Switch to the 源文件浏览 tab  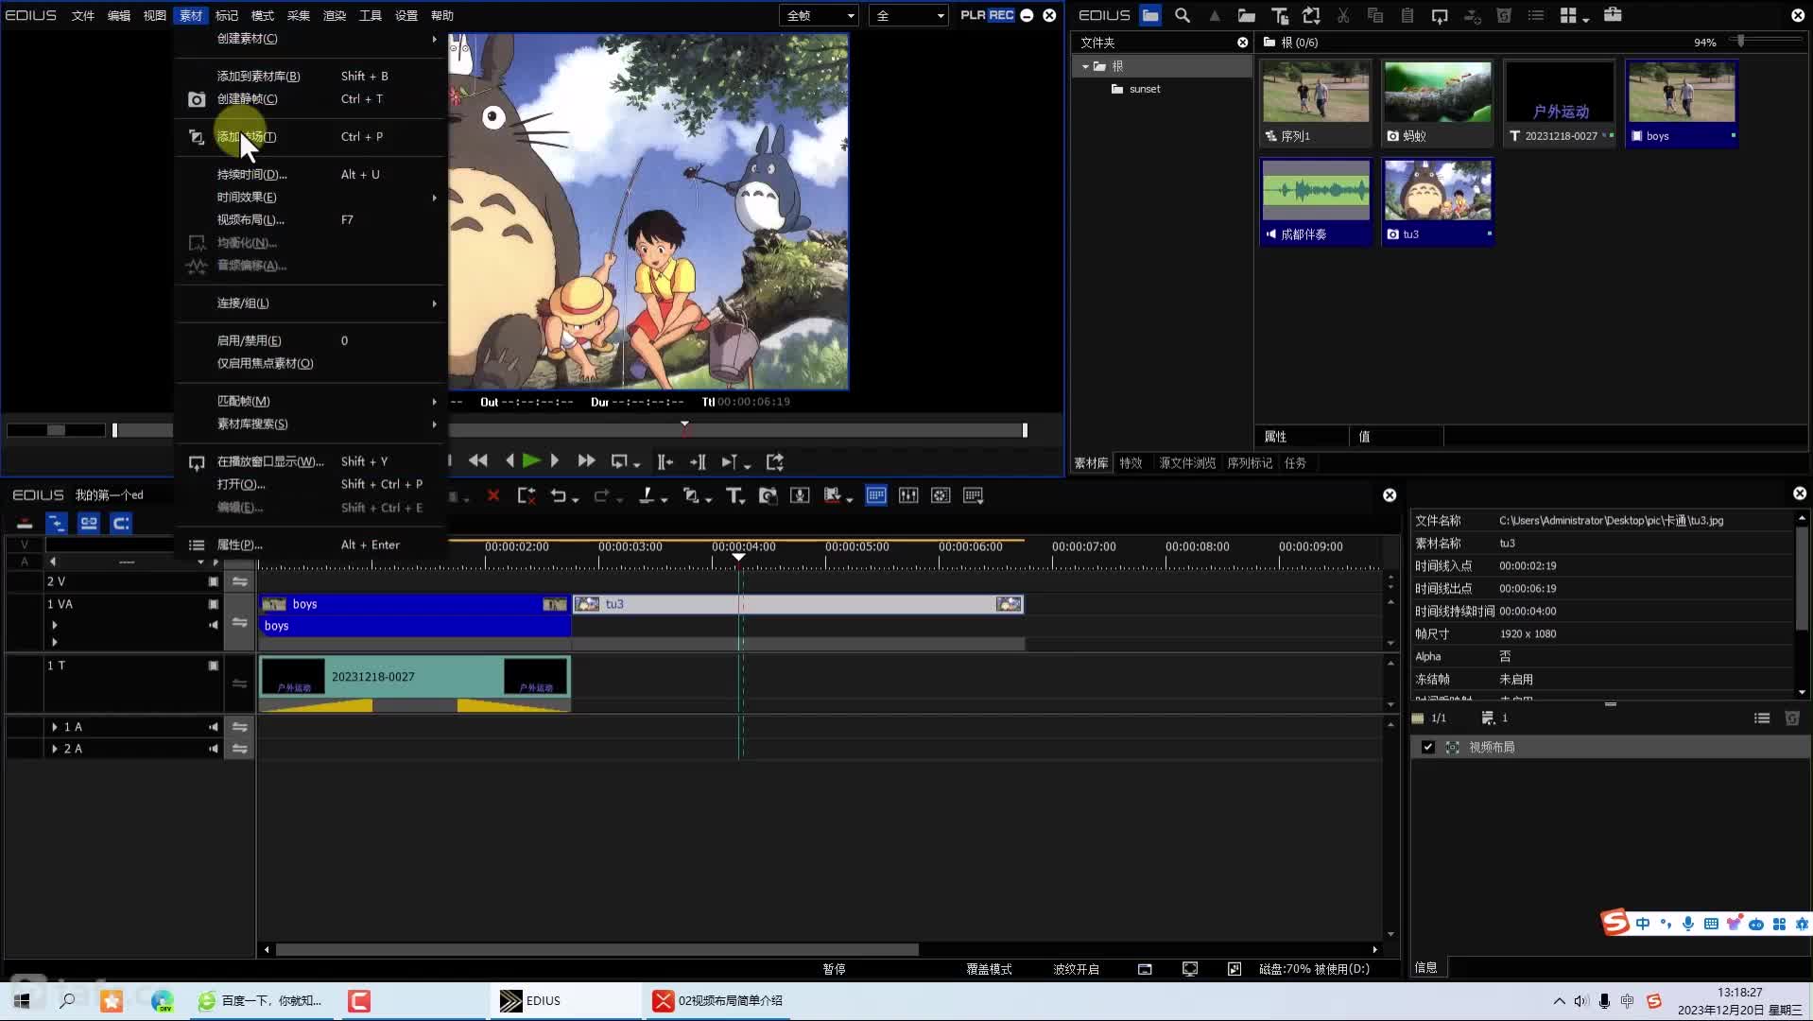coord(1187,463)
